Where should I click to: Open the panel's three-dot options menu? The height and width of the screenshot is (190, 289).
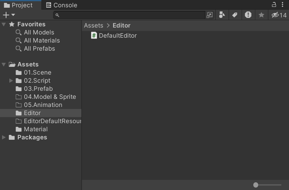[x=283, y=4]
